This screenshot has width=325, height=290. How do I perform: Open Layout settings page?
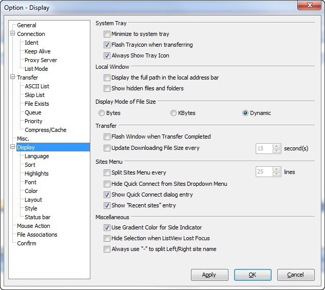(33, 200)
